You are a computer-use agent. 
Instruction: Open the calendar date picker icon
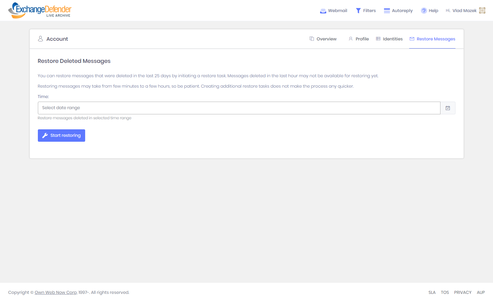(448, 108)
